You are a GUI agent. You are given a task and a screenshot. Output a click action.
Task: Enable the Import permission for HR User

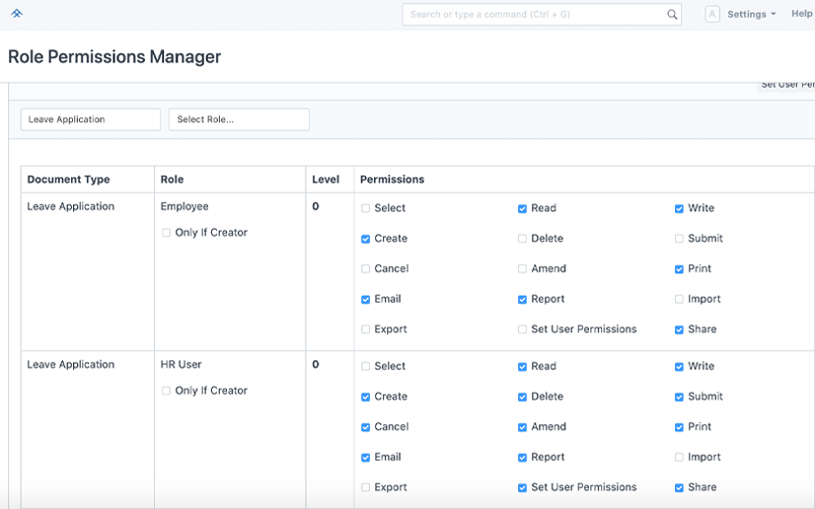tap(679, 457)
